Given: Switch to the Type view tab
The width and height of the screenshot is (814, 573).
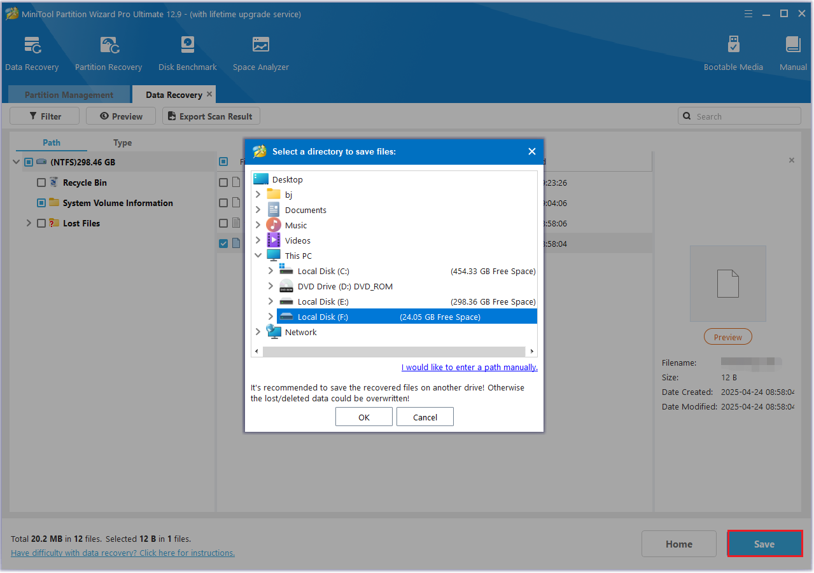Looking at the screenshot, I should tap(123, 142).
